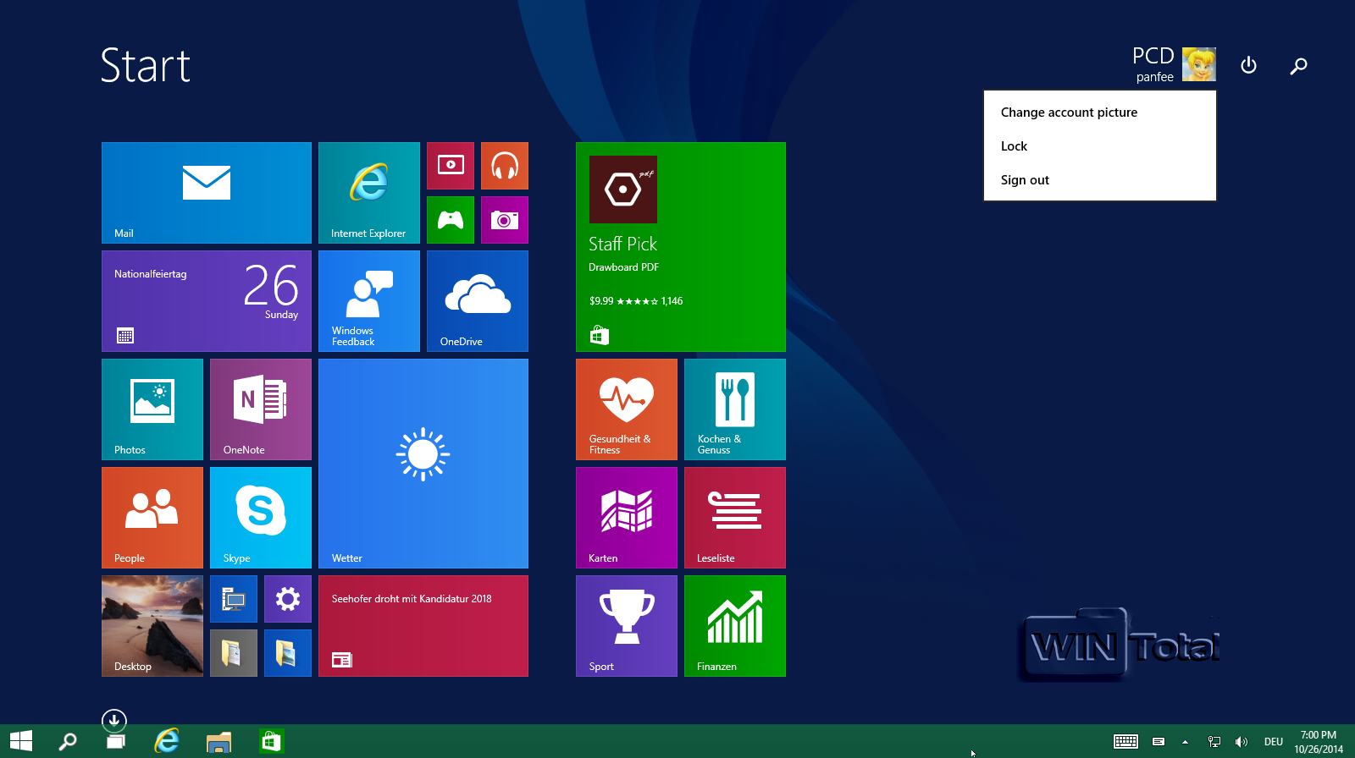The width and height of the screenshot is (1355, 758).
Task: Open the Karten maps tile
Action: pyautogui.click(x=627, y=518)
